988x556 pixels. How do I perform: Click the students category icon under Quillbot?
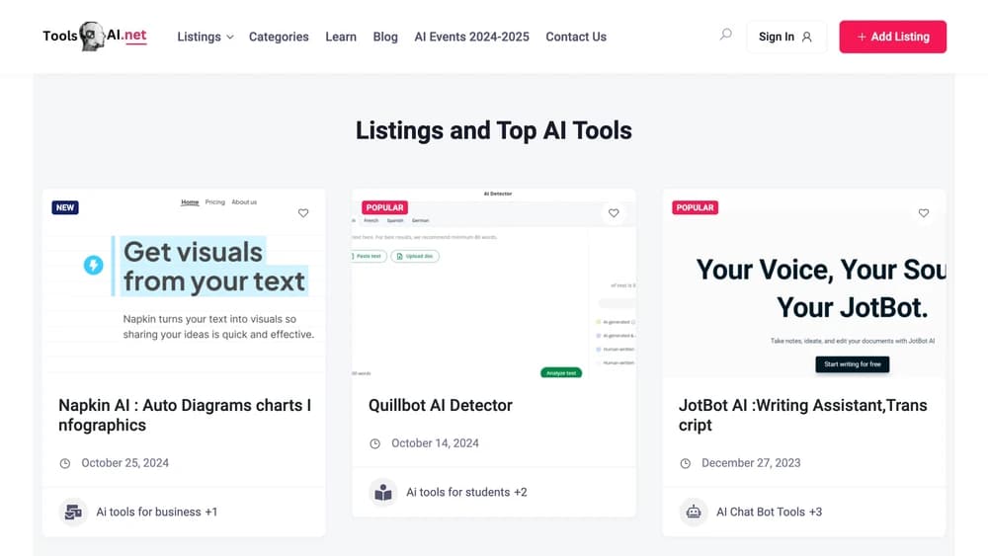pos(383,493)
